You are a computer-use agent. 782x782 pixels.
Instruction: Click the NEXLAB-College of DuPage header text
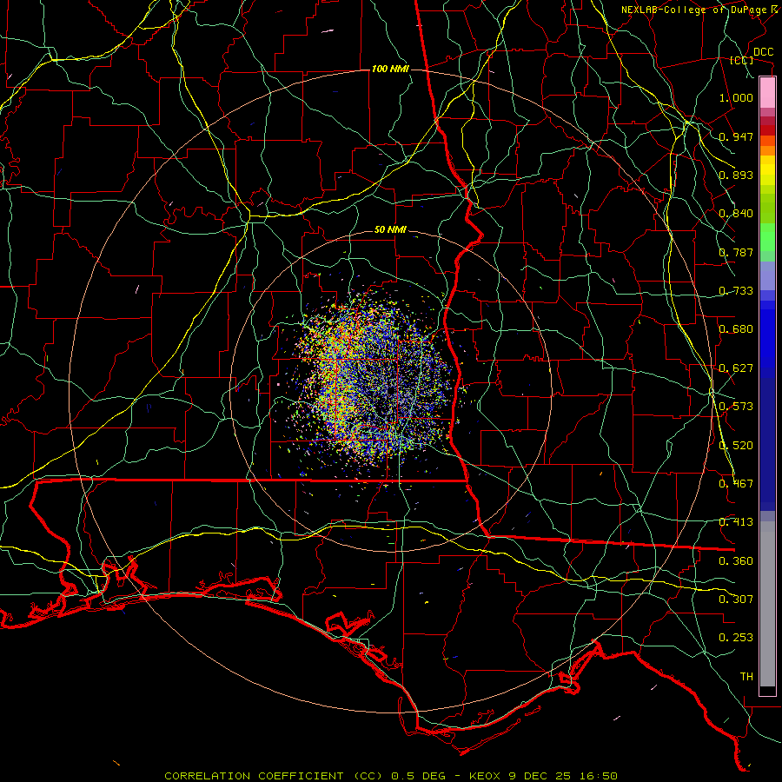coord(693,10)
